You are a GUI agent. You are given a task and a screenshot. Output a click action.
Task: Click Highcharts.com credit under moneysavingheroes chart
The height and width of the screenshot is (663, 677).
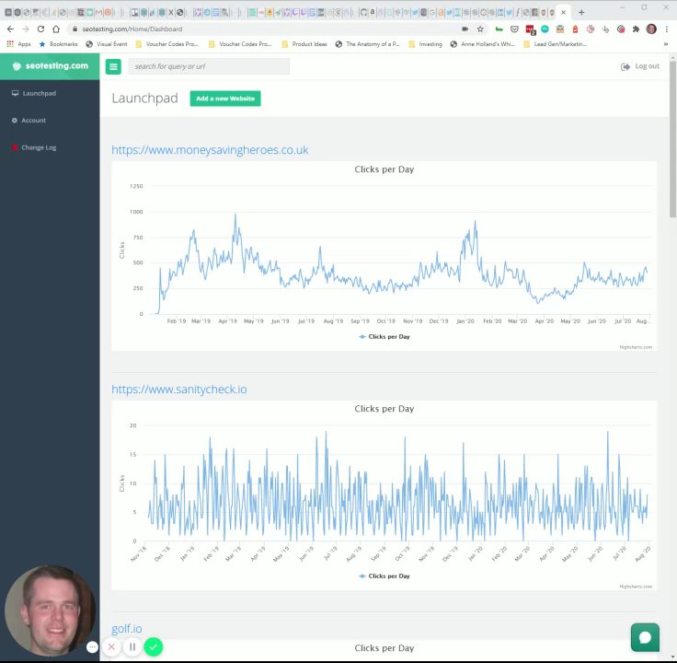[636, 347]
